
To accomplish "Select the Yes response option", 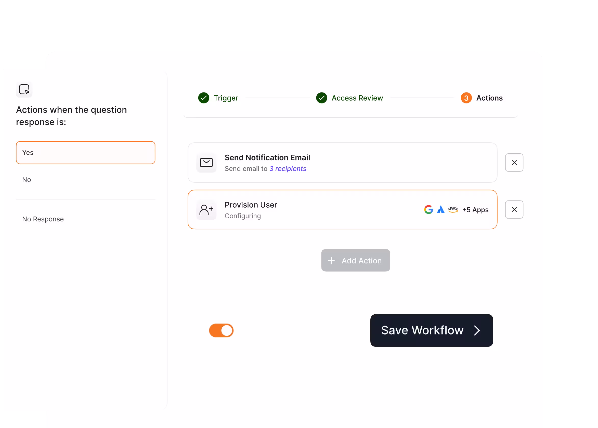I will tap(85, 153).
